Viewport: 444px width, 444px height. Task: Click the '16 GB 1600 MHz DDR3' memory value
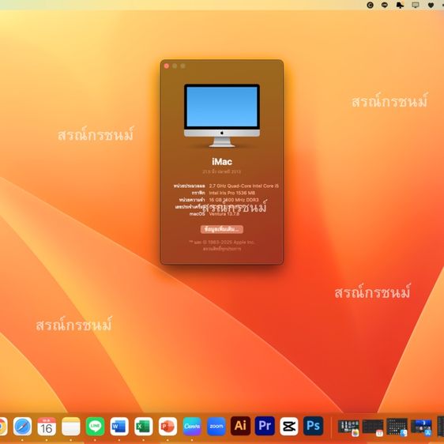click(234, 200)
